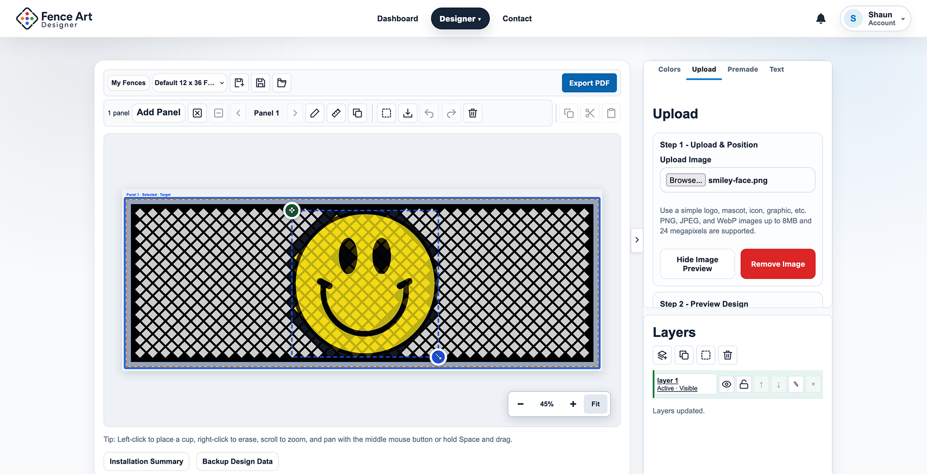Click the red Remove Image button
This screenshot has height=474, width=927.
tap(778, 264)
